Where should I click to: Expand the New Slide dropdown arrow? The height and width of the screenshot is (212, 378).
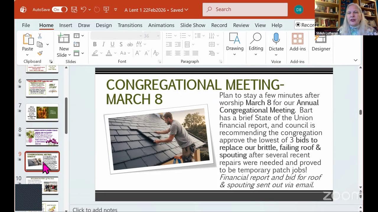click(x=69, y=55)
